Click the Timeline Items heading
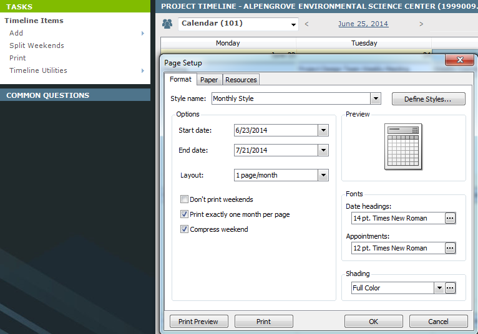 click(x=34, y=21)
